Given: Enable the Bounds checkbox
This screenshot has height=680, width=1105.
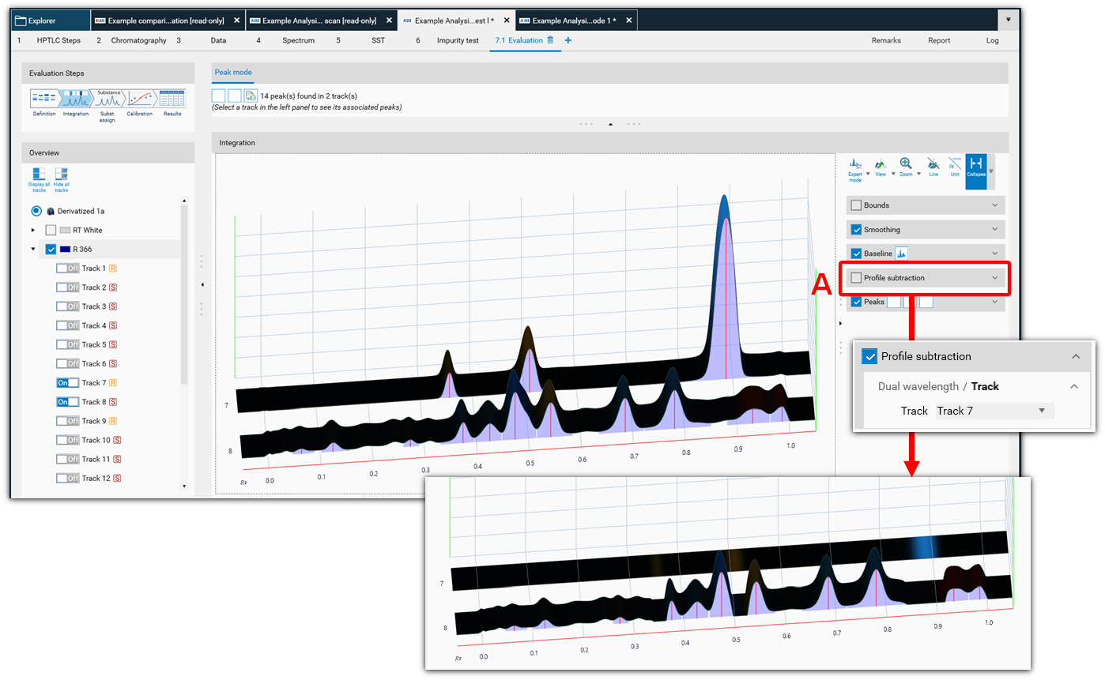Looking at the screenshot, I should point(856,205).
